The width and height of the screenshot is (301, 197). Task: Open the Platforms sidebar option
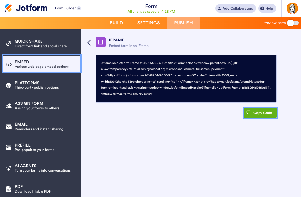pyautogui.click(x=41, y=85)
